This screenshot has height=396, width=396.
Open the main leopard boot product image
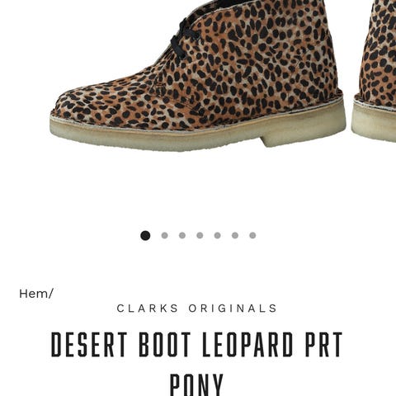(198, 76)
